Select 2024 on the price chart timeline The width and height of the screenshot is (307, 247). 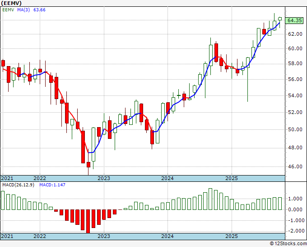click(x=167, y=178)
